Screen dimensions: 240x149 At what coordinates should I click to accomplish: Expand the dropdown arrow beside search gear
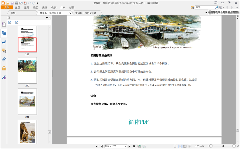click(223, 7)
